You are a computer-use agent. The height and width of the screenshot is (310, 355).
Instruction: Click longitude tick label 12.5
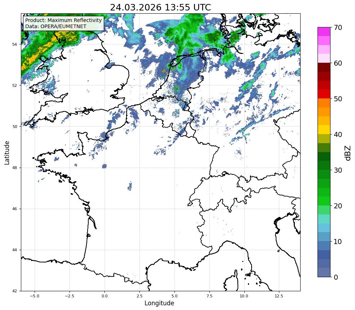(x=279, y=296)
